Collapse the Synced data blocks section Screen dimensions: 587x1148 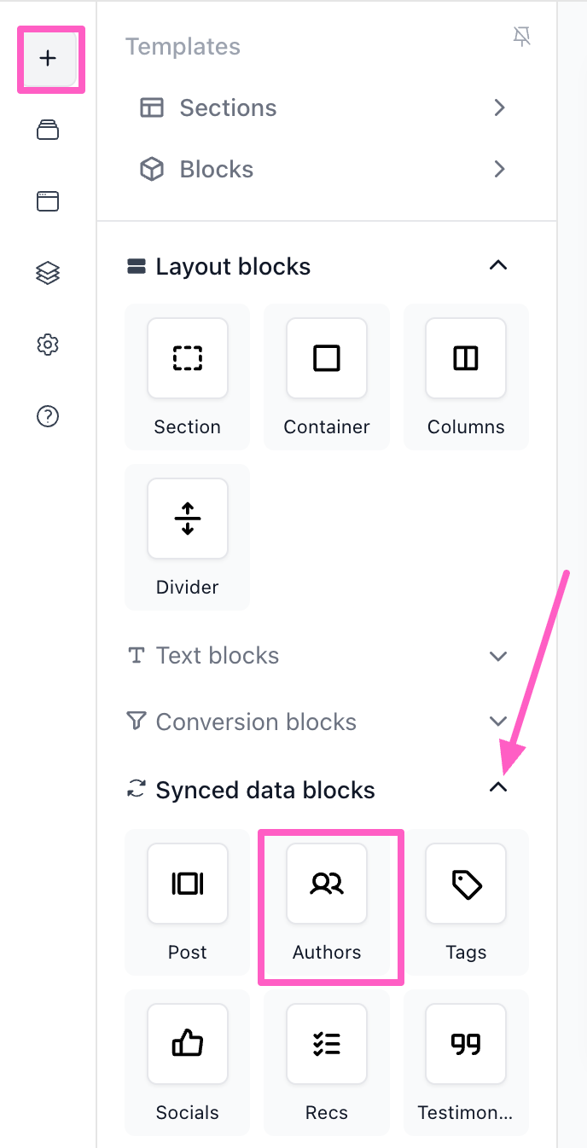[x=498, y=788]
